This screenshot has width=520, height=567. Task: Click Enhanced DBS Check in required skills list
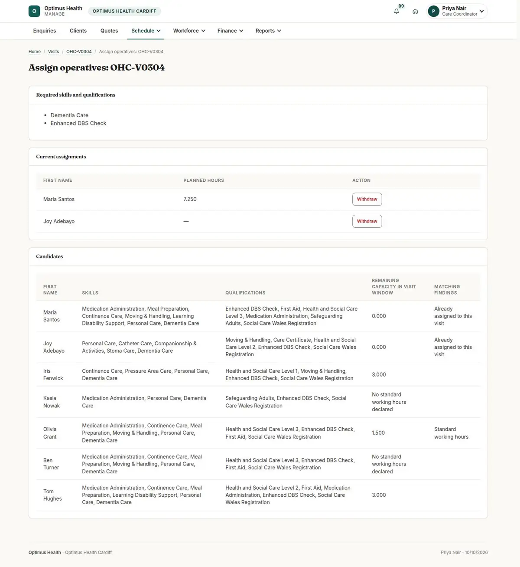[x=78, y=123]
